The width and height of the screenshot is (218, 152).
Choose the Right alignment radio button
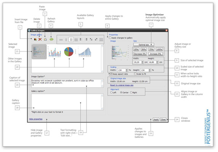[131, 93]
